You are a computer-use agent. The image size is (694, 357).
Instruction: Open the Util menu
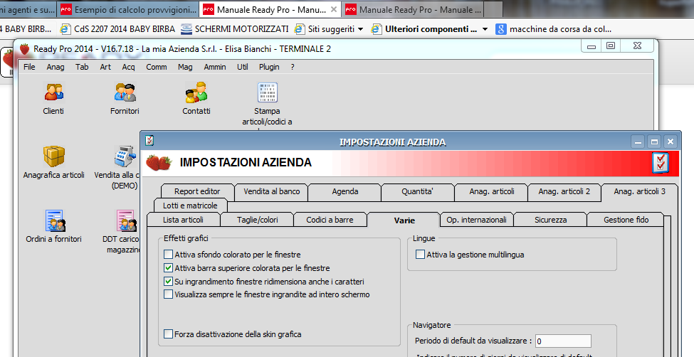243,67
